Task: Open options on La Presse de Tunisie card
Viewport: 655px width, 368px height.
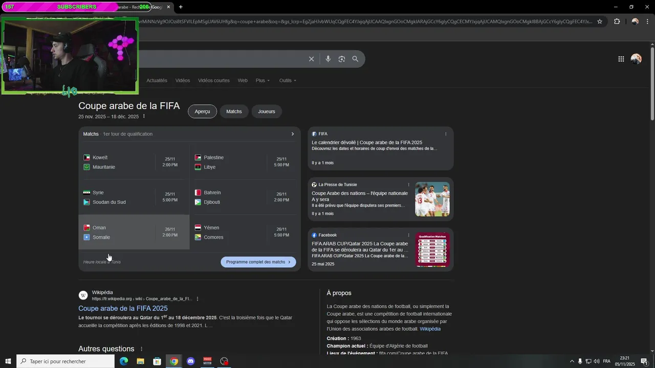Action: [x=408, y=185]
